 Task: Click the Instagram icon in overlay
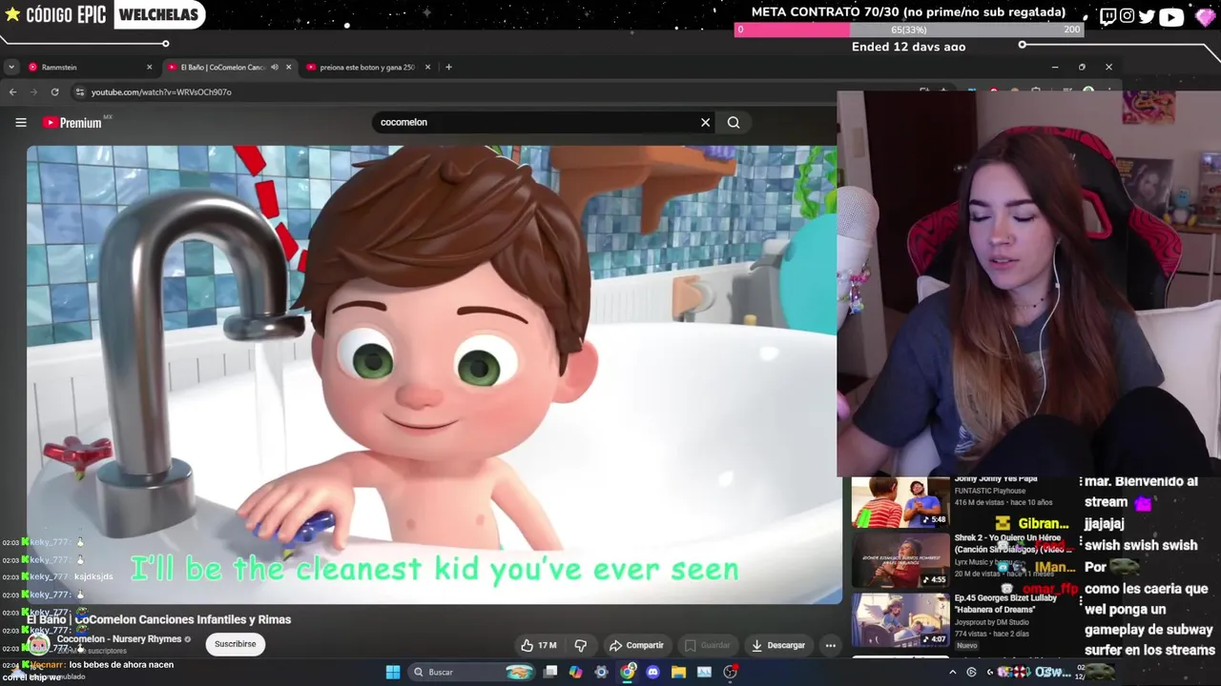(1128, 16)
